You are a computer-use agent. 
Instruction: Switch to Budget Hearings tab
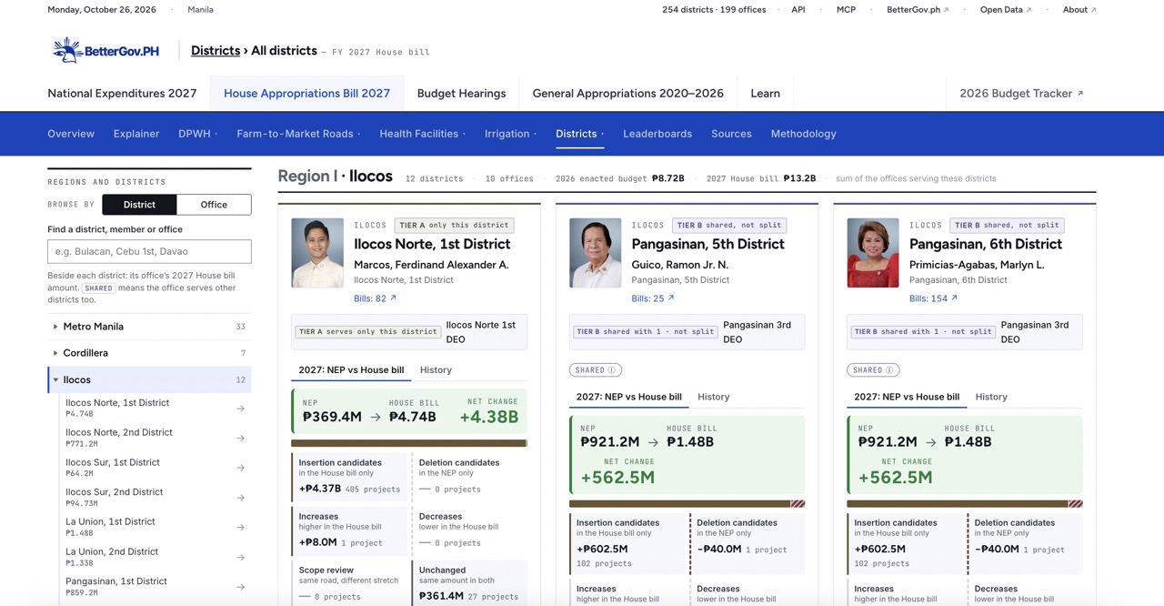point(461,94)
